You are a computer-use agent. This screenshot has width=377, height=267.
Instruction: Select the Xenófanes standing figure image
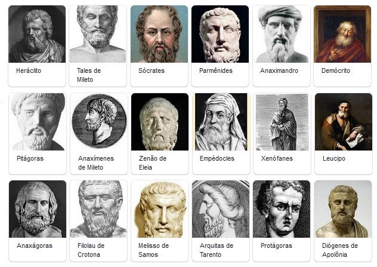click(x=282, y=122)
